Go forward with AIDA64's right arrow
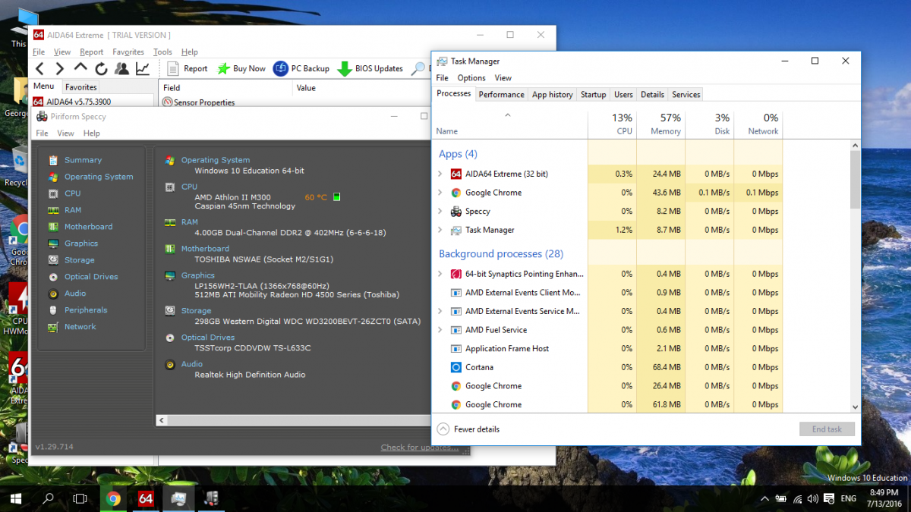The height and width of the screenshot is (512, 911). [x=60, y=68]
